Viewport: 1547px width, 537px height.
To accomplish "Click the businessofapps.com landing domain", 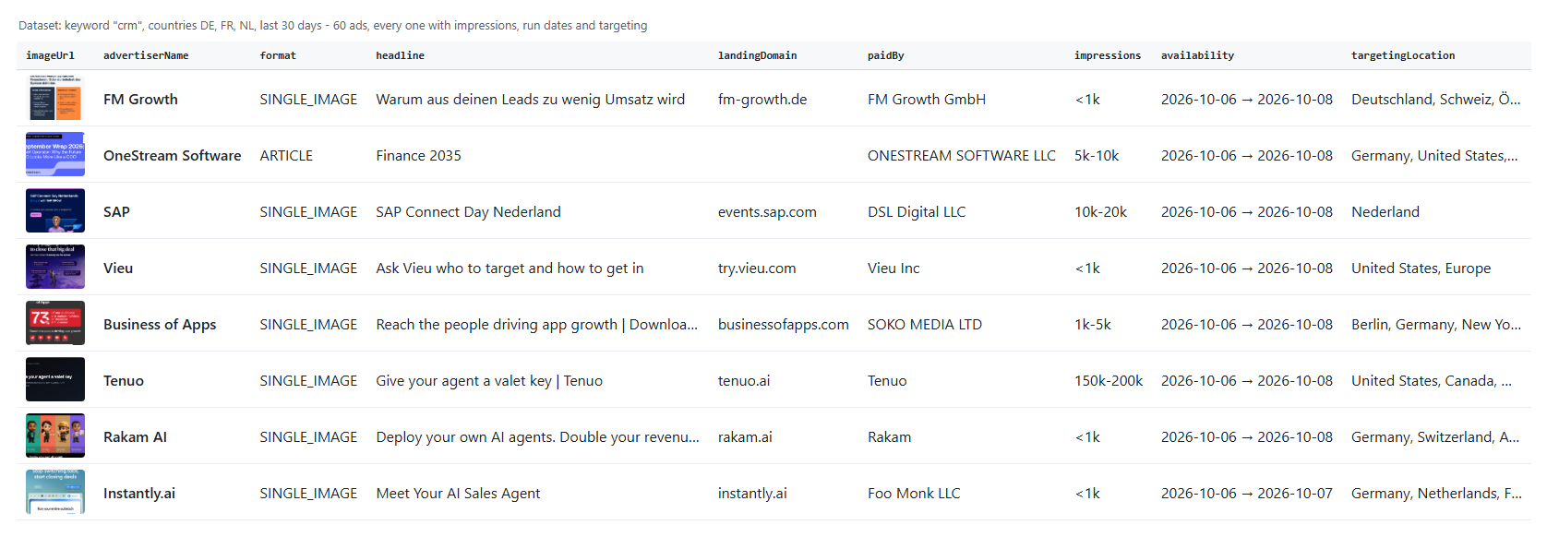I will [784, 324].
